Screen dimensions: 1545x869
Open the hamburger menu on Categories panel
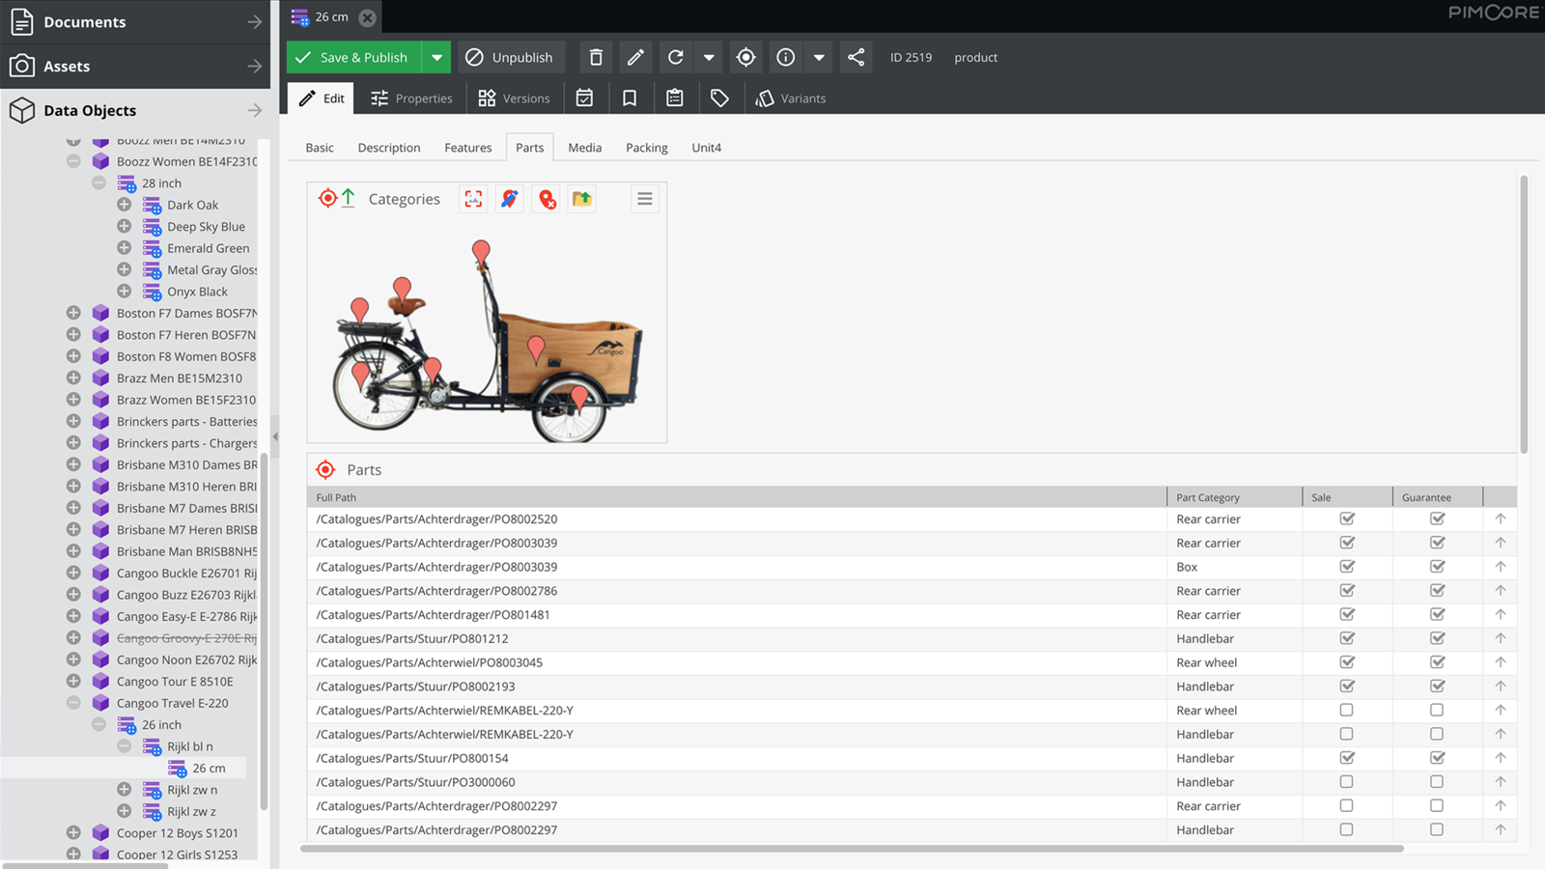pyautogui.click(x=645, y=199)
